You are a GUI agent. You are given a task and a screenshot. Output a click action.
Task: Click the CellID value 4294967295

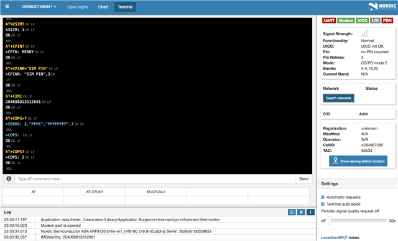[372, 145]
